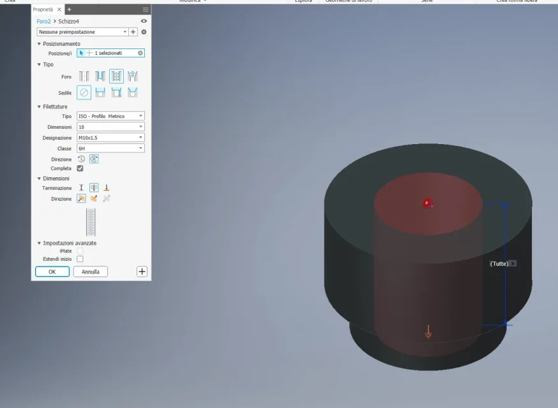Set left-hand thread direction icon

82,159
